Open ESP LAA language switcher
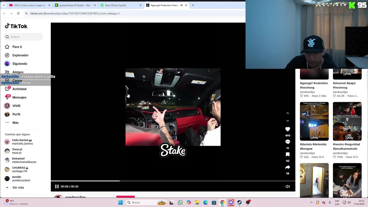 (337, 202)
